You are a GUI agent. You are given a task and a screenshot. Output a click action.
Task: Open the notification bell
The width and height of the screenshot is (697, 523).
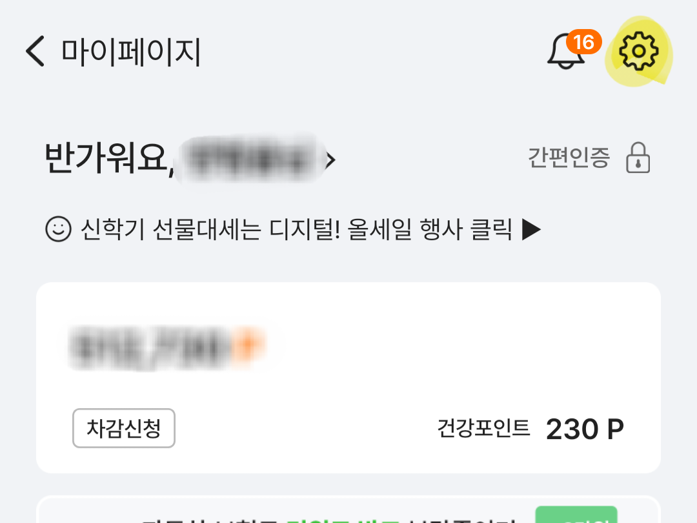pos(565,52)
